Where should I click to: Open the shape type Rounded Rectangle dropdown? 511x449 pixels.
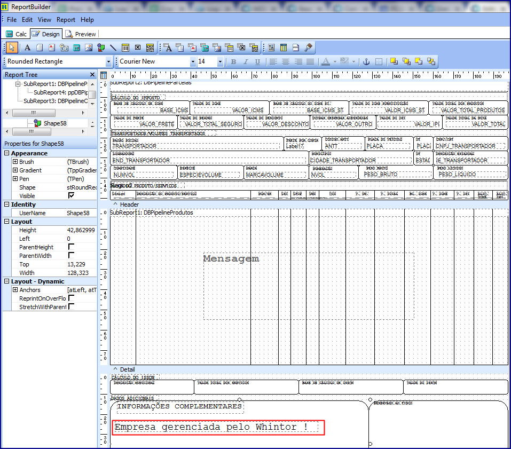click(108, 61)
